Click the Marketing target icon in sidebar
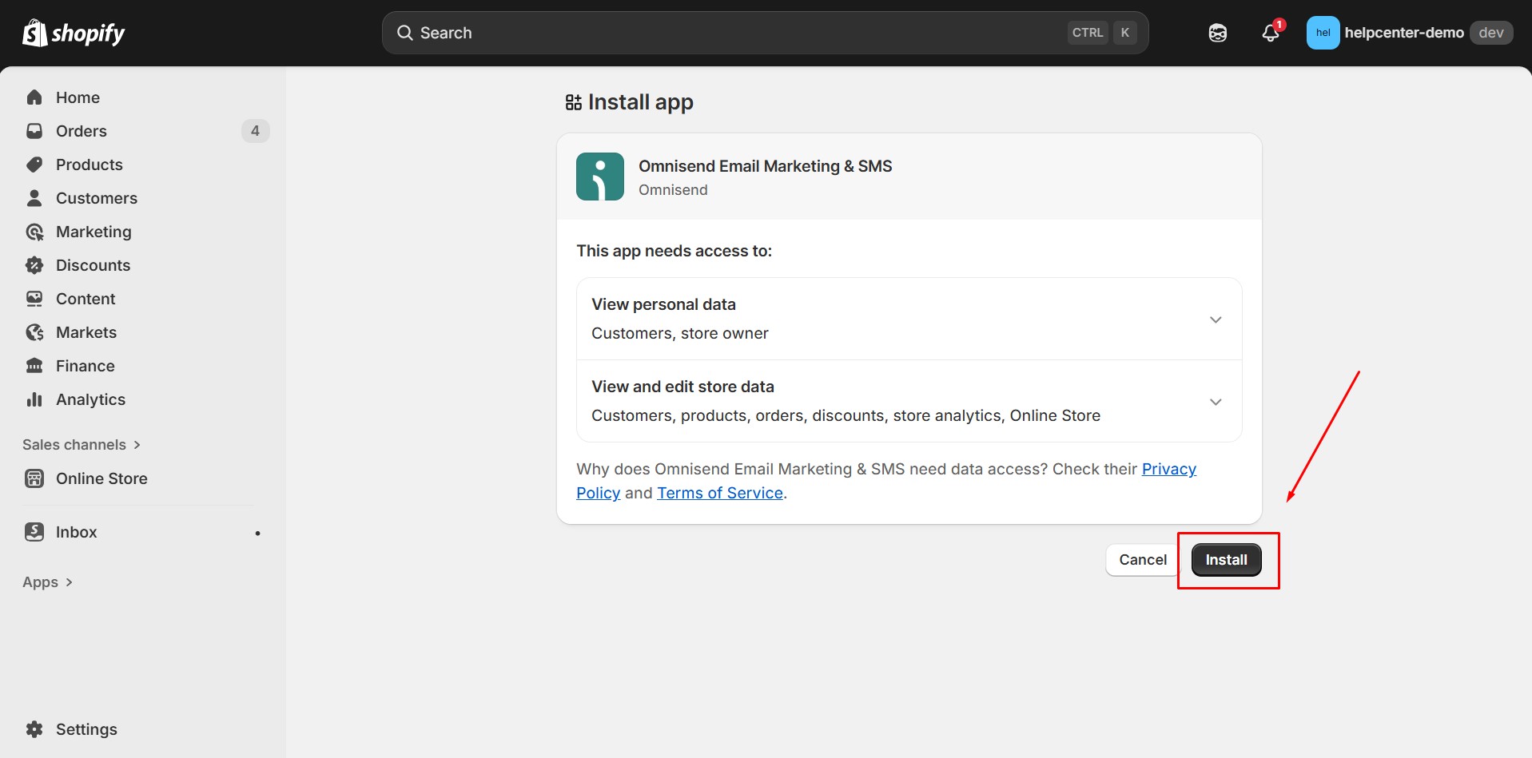This screenshot has height=758, width=1532. click(x=34, y=232)
